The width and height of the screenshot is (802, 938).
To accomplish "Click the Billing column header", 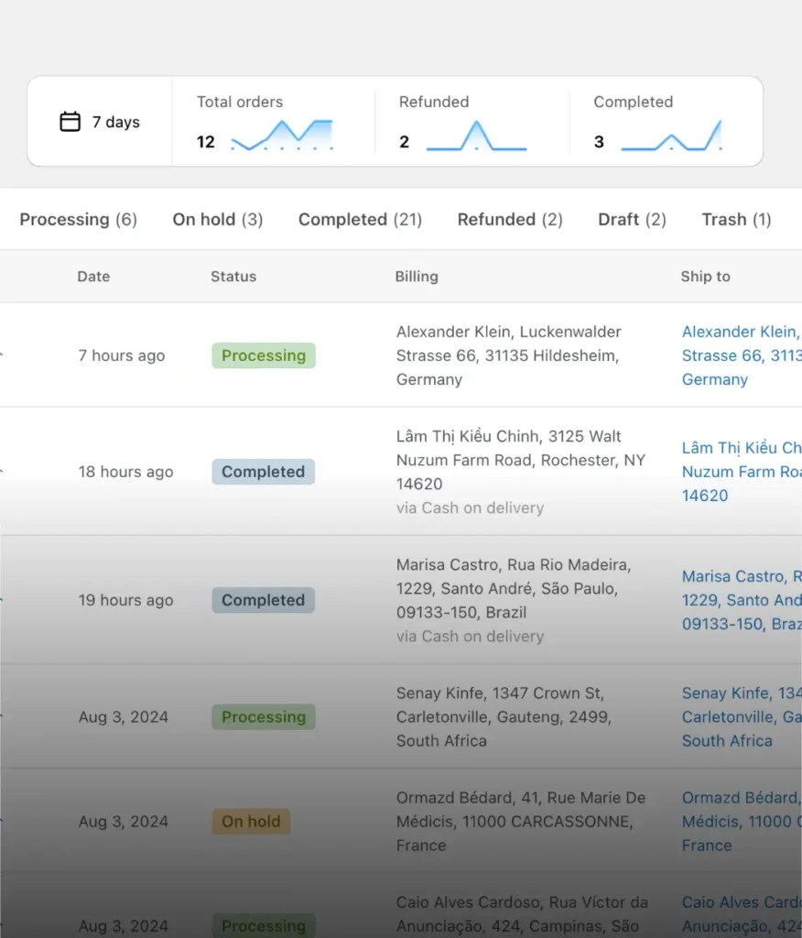I will (417, 277).
